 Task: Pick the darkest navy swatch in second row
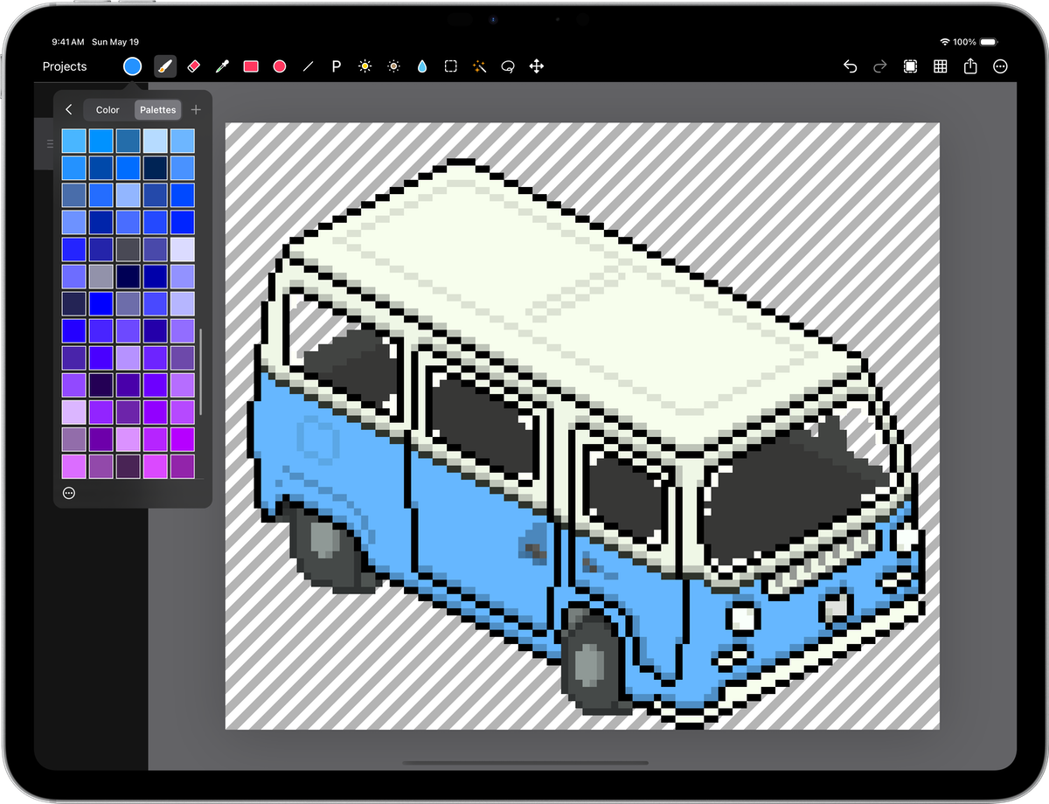tap(156, 168)
